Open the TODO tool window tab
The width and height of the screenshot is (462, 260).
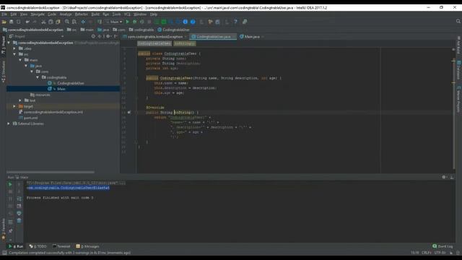click(x=38, y=246)
